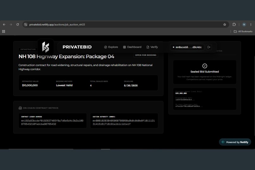Viewport: 255px width, 170px height.
Task: Click the plaintext amount $20,000,000
Action: coord(181,93)
